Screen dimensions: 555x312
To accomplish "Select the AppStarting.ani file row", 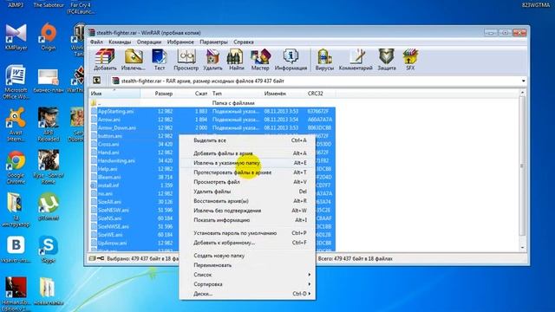I will pos(212,111).
